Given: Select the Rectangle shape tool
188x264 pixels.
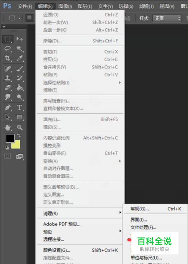Looking at the screenshot, I should (20, 117).
